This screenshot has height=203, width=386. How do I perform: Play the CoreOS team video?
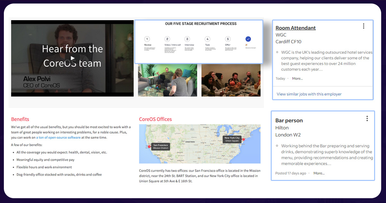point(73,58)
